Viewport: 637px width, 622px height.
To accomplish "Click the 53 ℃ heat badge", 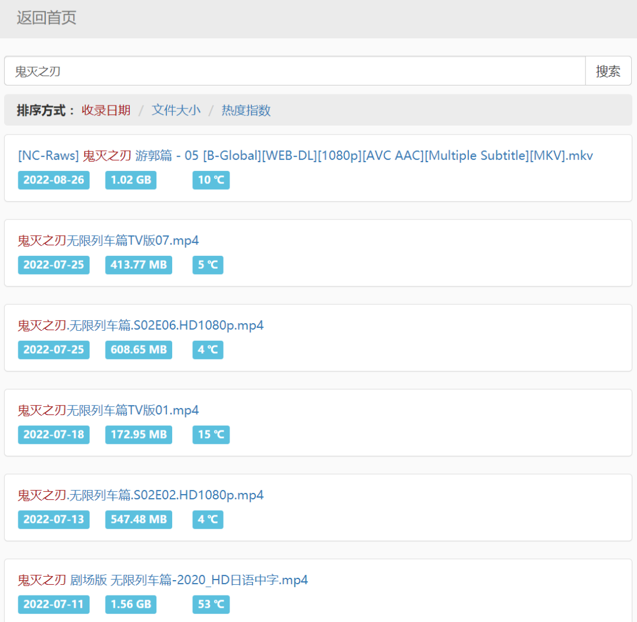I will [211, 604].
